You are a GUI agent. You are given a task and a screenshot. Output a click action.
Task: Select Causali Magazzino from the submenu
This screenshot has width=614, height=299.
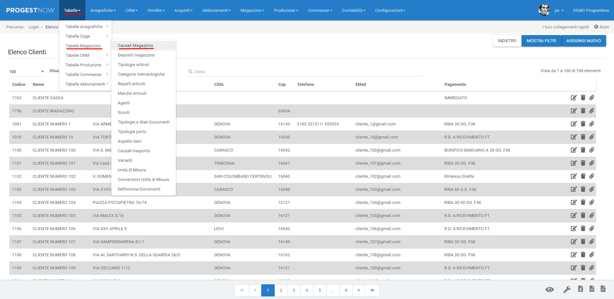pyautogui.click(x=136, y=46)
